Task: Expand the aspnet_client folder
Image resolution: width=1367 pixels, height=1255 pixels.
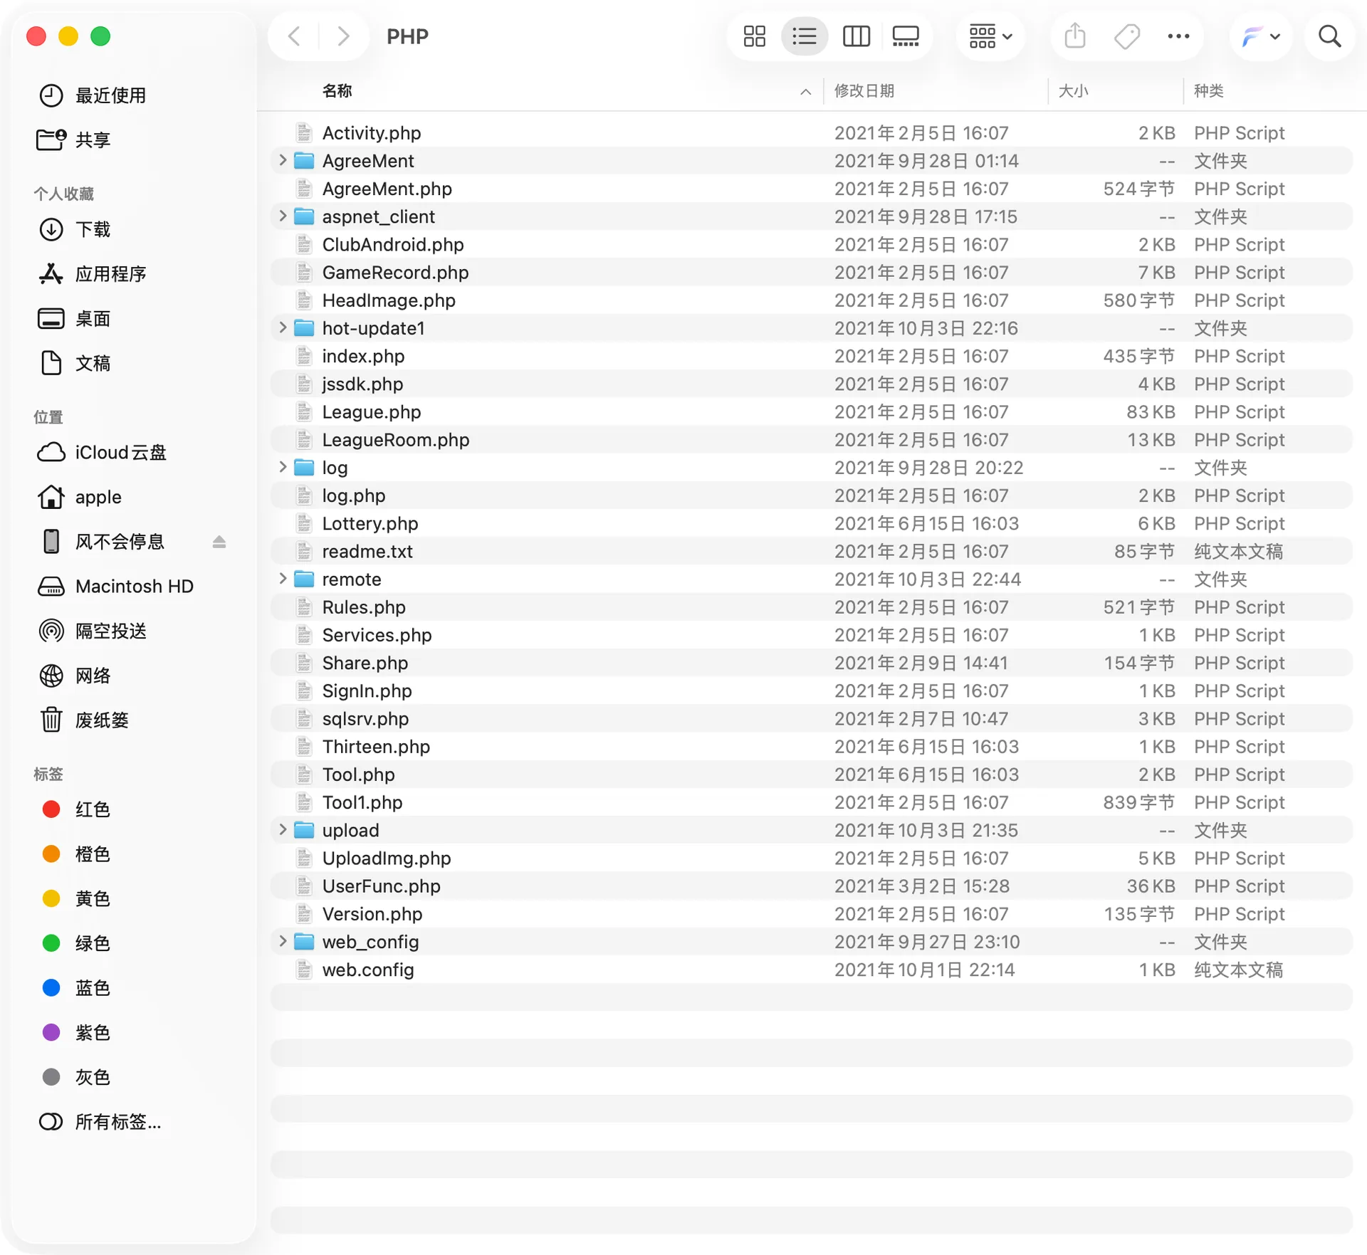Action: [283, 216]
